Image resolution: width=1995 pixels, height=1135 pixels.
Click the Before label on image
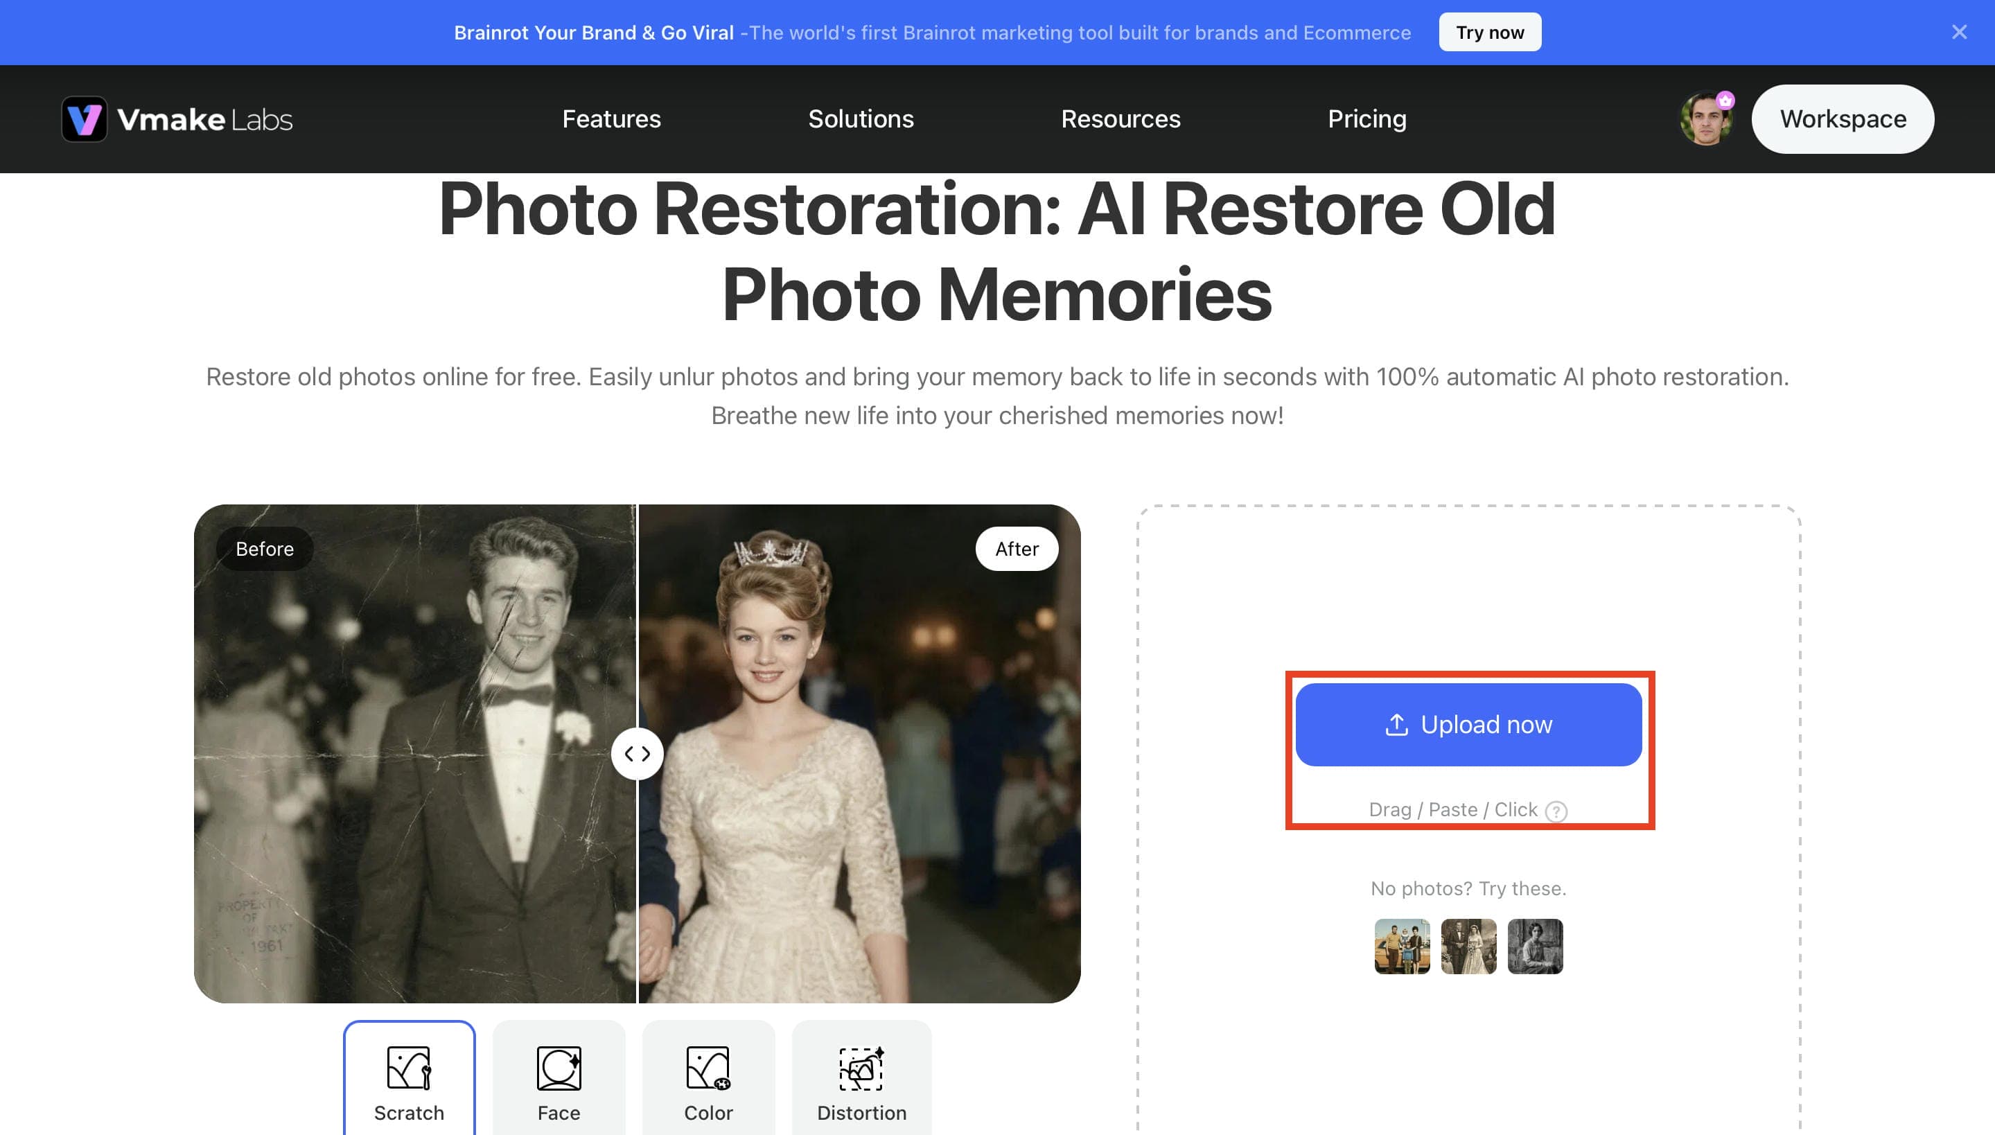pyautogui.click(x=264, y=549)
